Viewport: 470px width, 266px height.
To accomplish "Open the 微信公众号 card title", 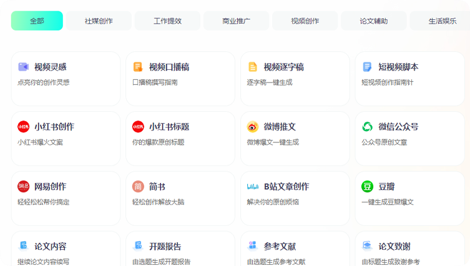I will tap(398, 127).
